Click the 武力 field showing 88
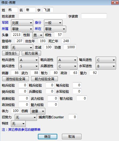 tap(35, 73)
